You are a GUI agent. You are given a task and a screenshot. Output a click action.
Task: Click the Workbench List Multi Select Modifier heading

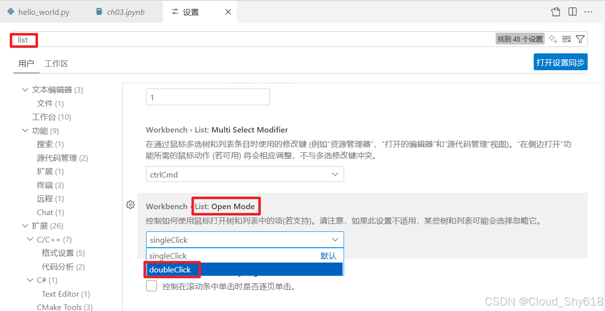217,130
